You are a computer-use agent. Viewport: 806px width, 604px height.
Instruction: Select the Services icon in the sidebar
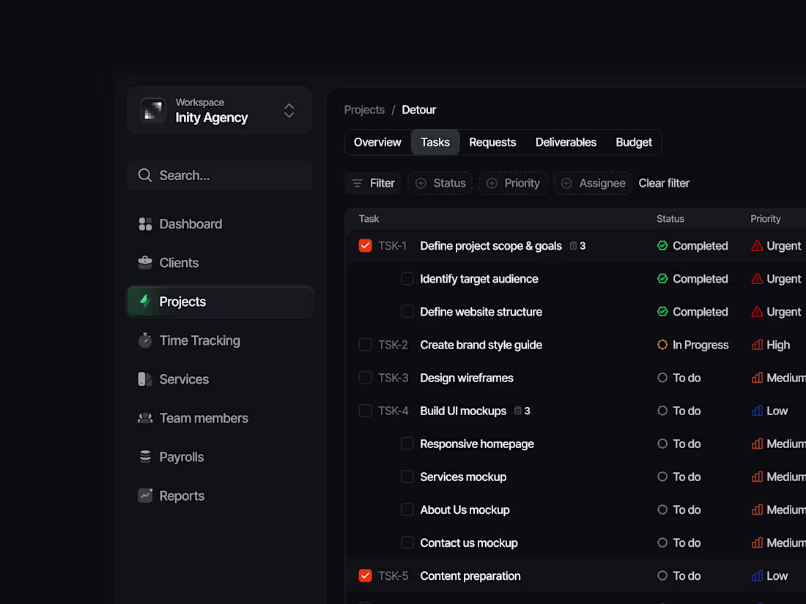[x=145, y=379]
